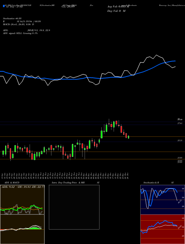Click the blue 12 Day SMA legend square

pyautogui.click(x=4, y=6)
